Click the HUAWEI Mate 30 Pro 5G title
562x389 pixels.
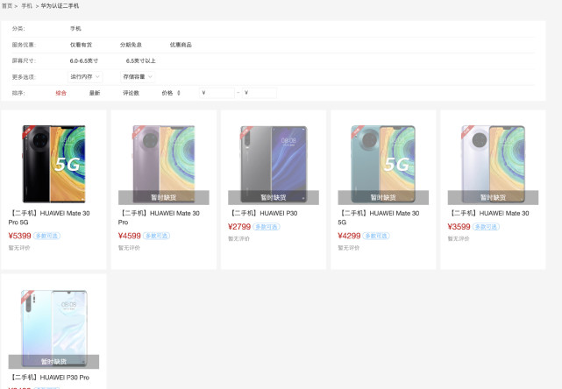[x=49, y=218]
